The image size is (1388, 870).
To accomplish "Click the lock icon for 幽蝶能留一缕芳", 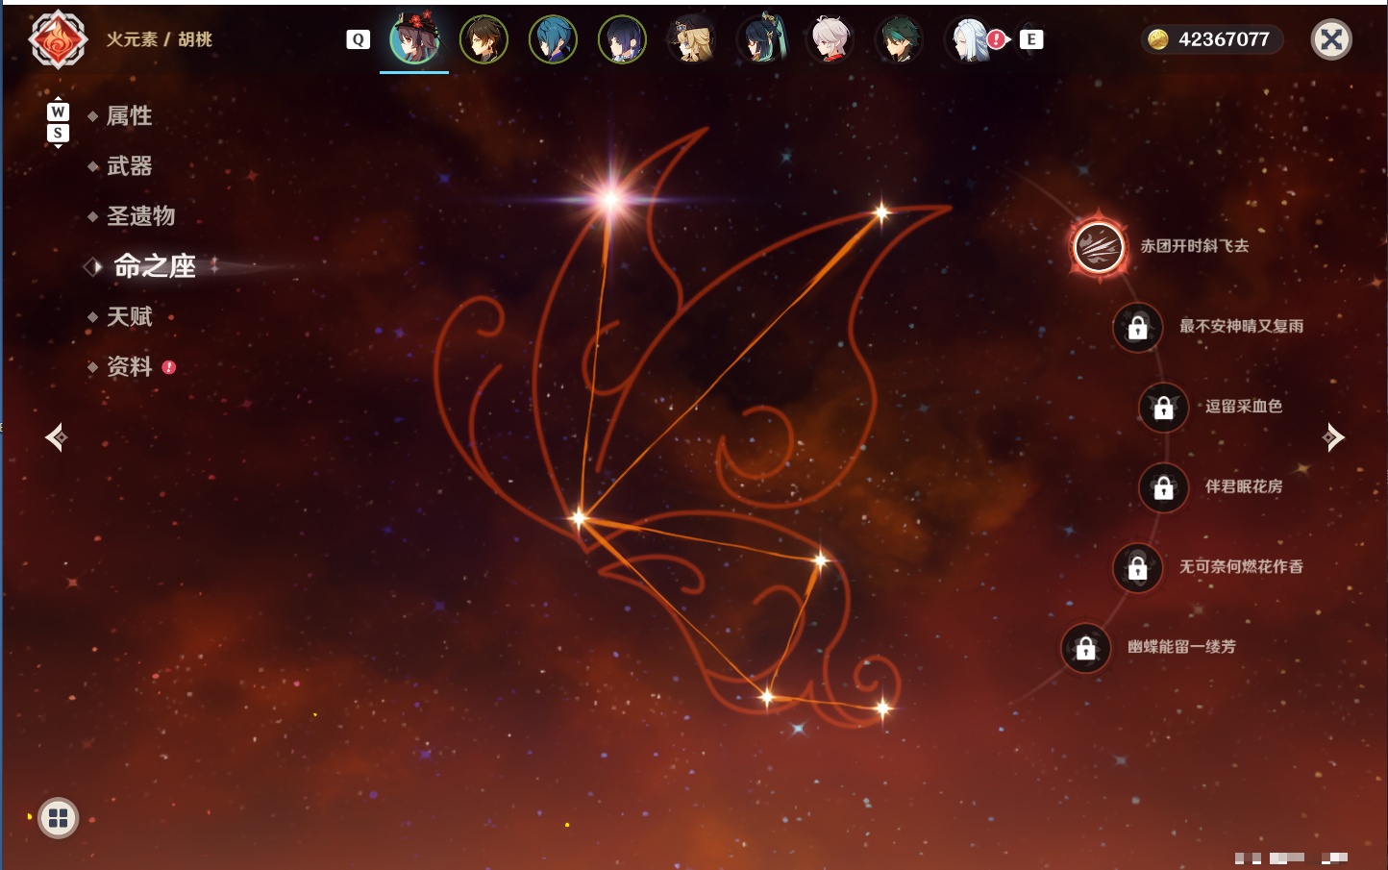I will pyautogui.click(x=1085, y=648).
